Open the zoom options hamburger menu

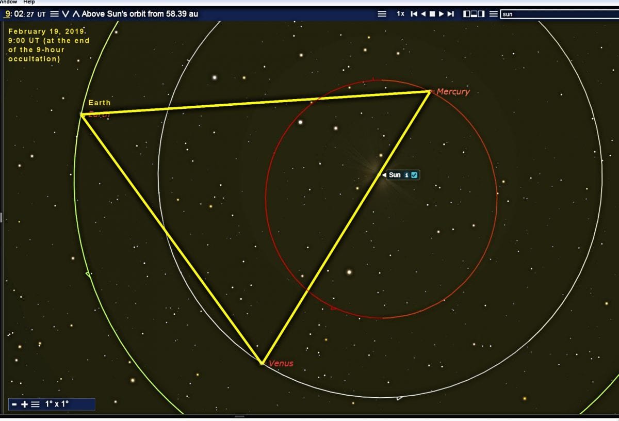[x=34, y=404]
